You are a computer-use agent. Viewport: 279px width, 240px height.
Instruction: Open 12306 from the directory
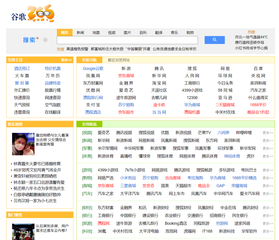click(x=192, y=98)
